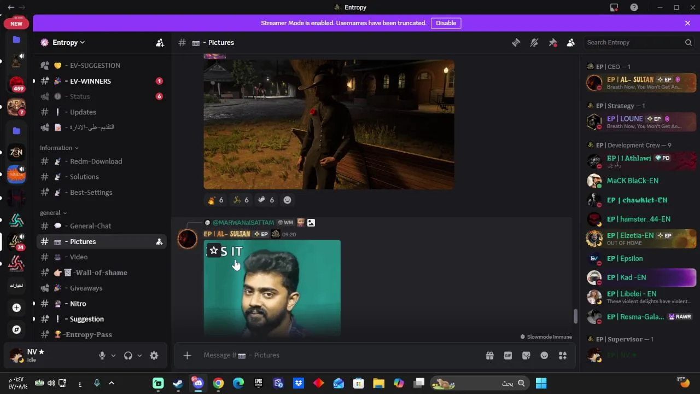Open the Solutions channel
Viewport: 700px width, 394px height.
tap(102, 177)
